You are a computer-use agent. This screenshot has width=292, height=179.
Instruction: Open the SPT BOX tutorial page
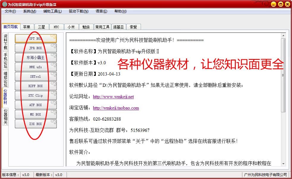pyautogui.click(x=36, y=38)
